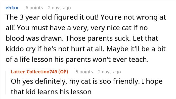This screenshot has width=176, height=99.
Task: Click the words 'blood was drawn'
Action: [34, 38]
